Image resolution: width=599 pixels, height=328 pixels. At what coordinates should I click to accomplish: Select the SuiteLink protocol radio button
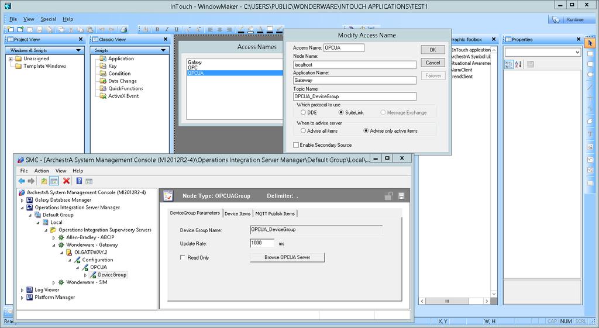point(341,113)
